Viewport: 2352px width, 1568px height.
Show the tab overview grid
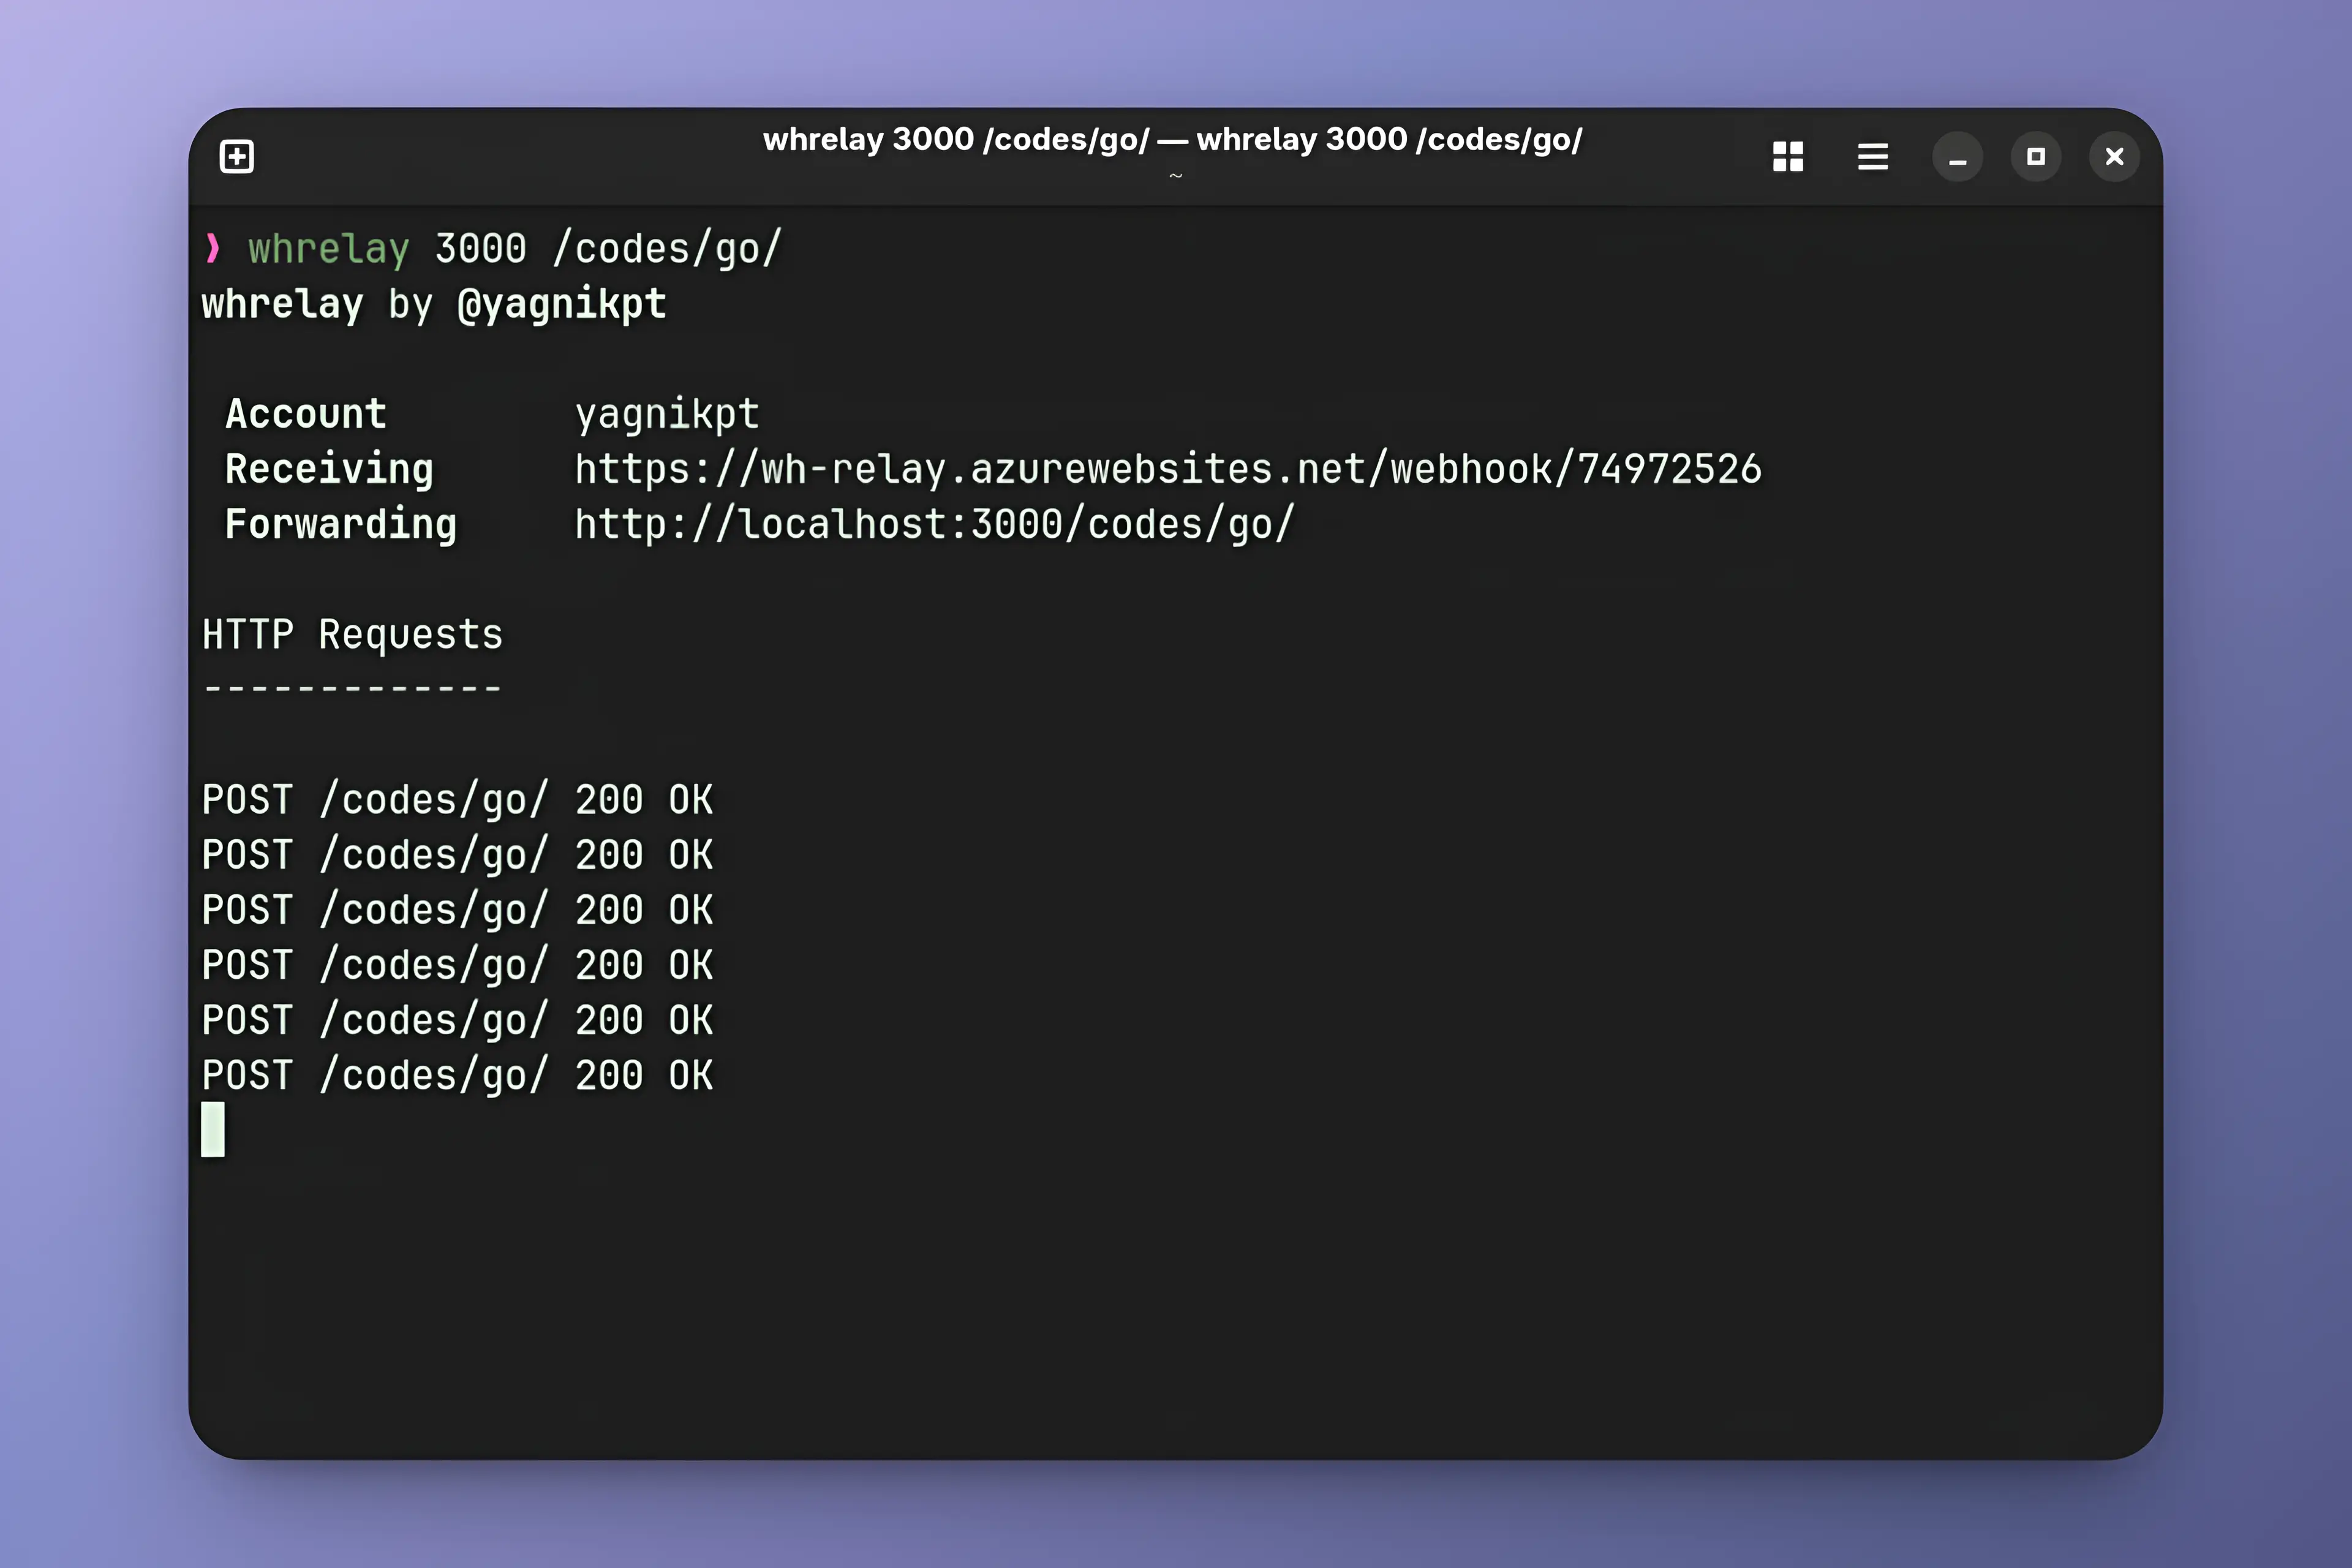1787,157
